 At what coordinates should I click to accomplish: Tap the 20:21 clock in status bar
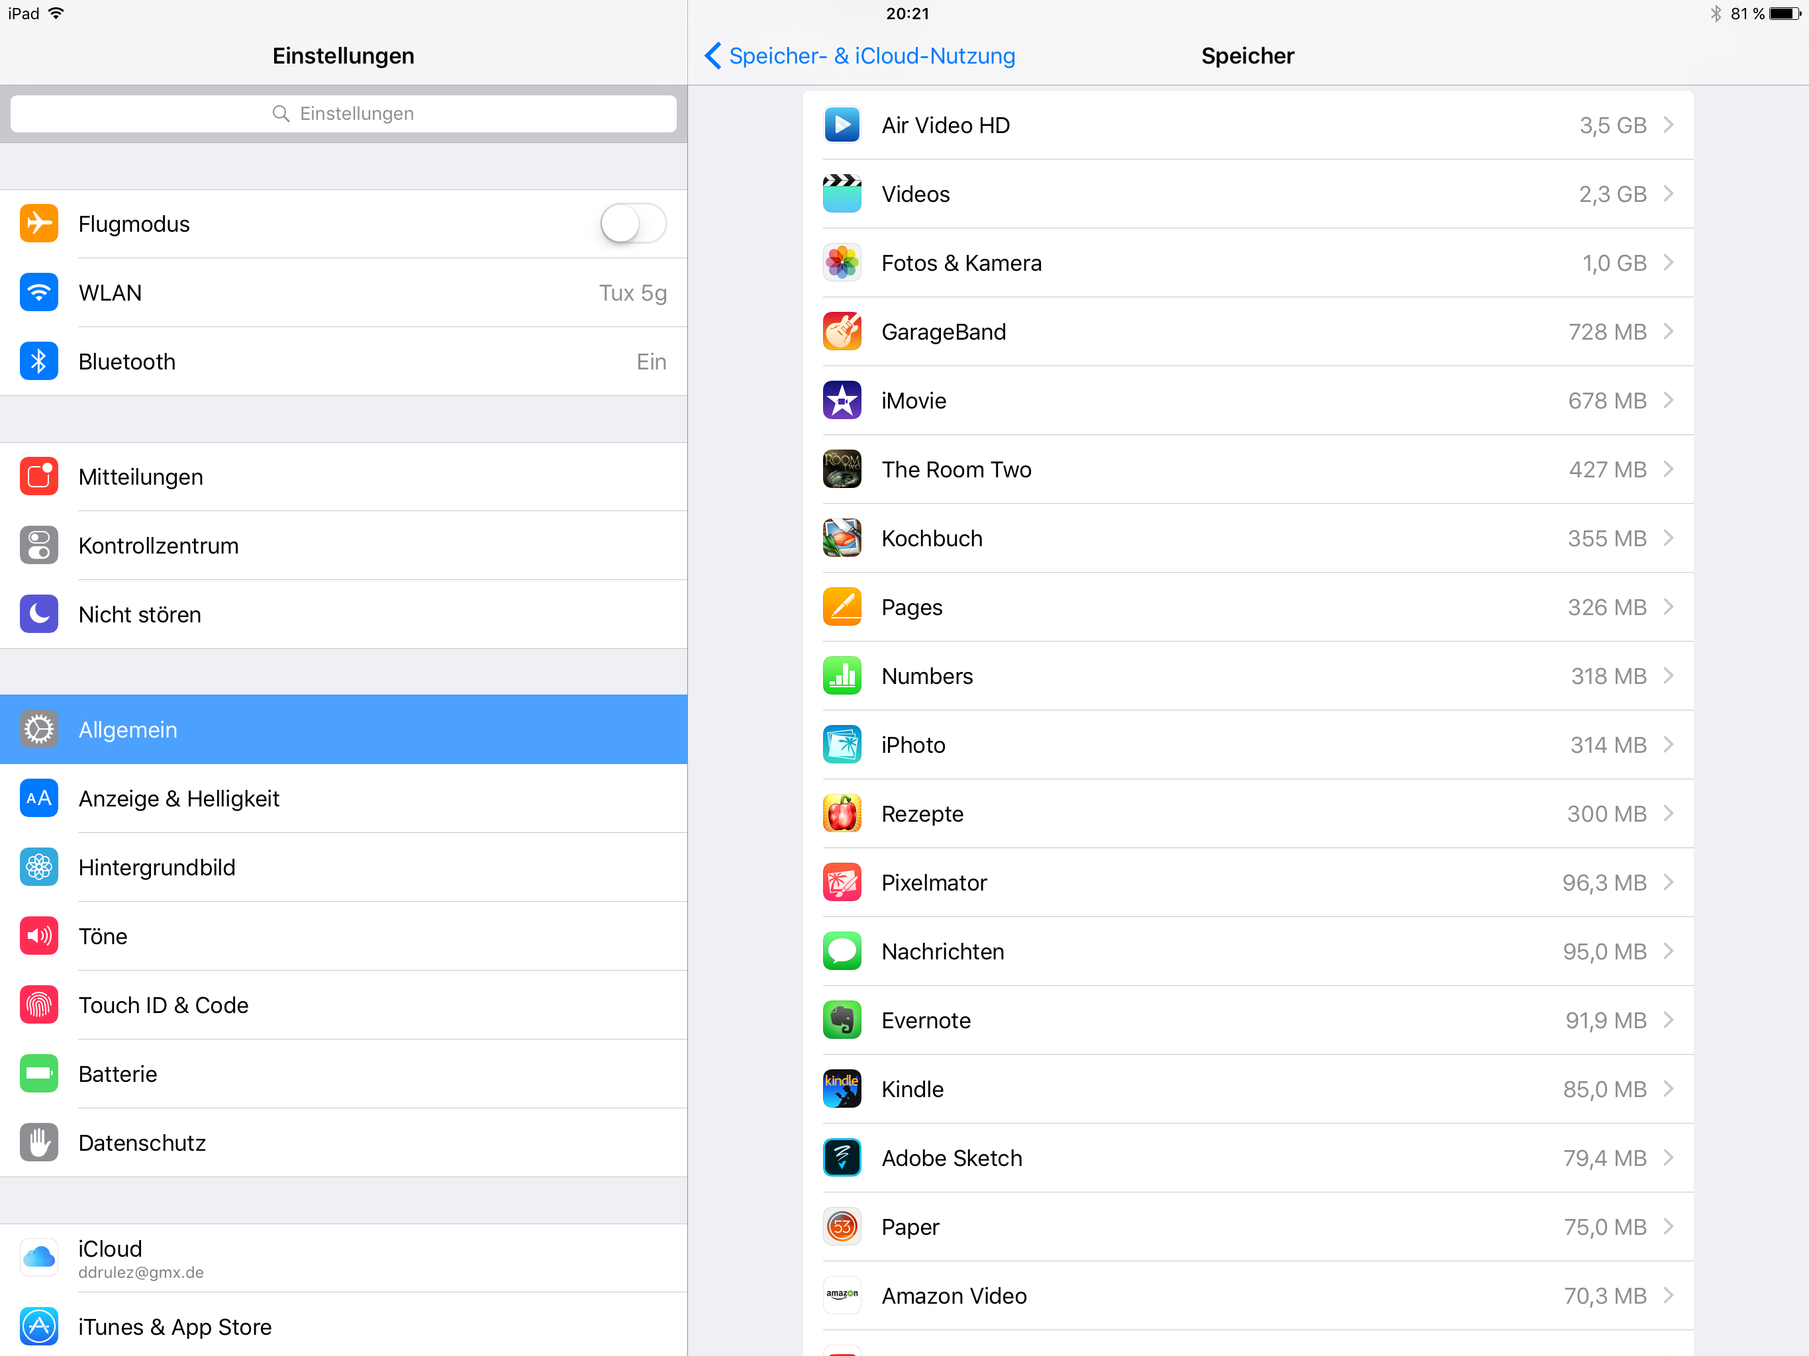click(x=907, y=14)
